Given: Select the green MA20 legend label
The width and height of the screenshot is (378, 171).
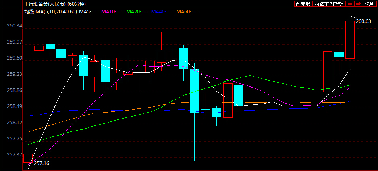Looking at the screenshot, I should [x=137, y=11].
